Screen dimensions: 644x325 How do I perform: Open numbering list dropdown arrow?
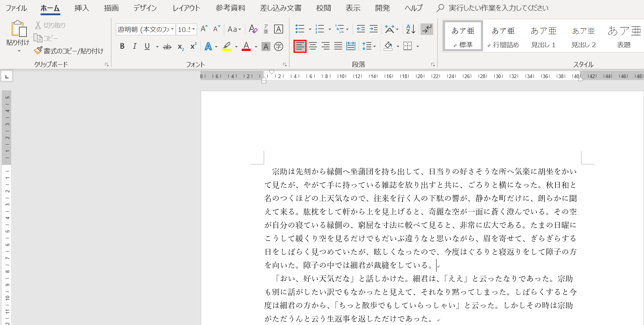[x=330, y=29]
